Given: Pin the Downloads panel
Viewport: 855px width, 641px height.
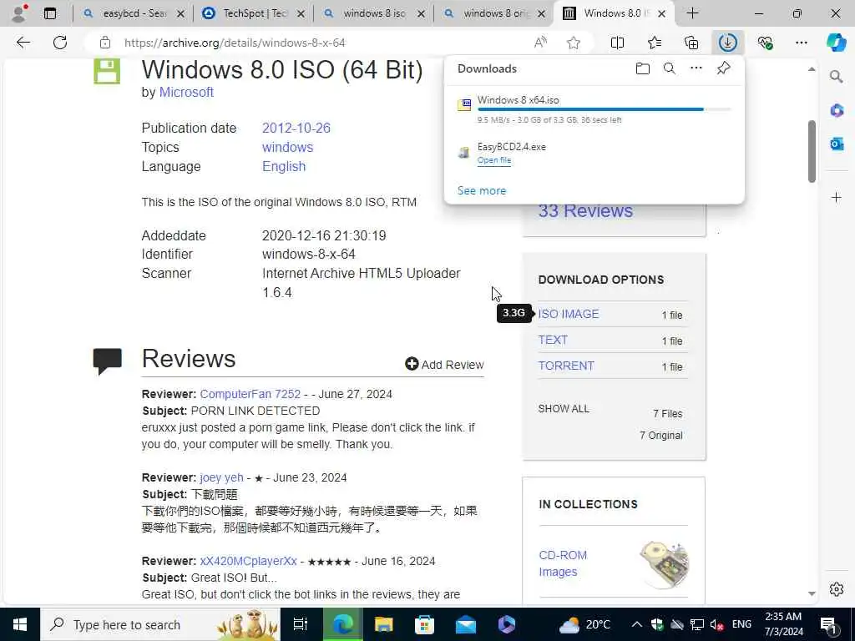Looking at the screenshot, I should (x=723, y=68).
